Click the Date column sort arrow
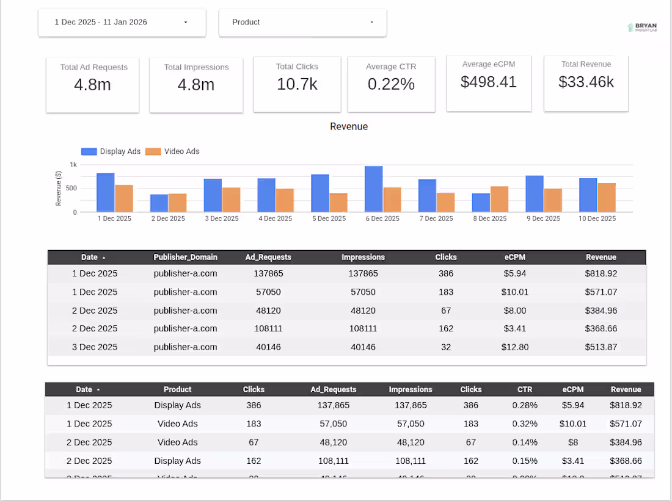This screenshot has height=501, width=672. pos(103,257)
